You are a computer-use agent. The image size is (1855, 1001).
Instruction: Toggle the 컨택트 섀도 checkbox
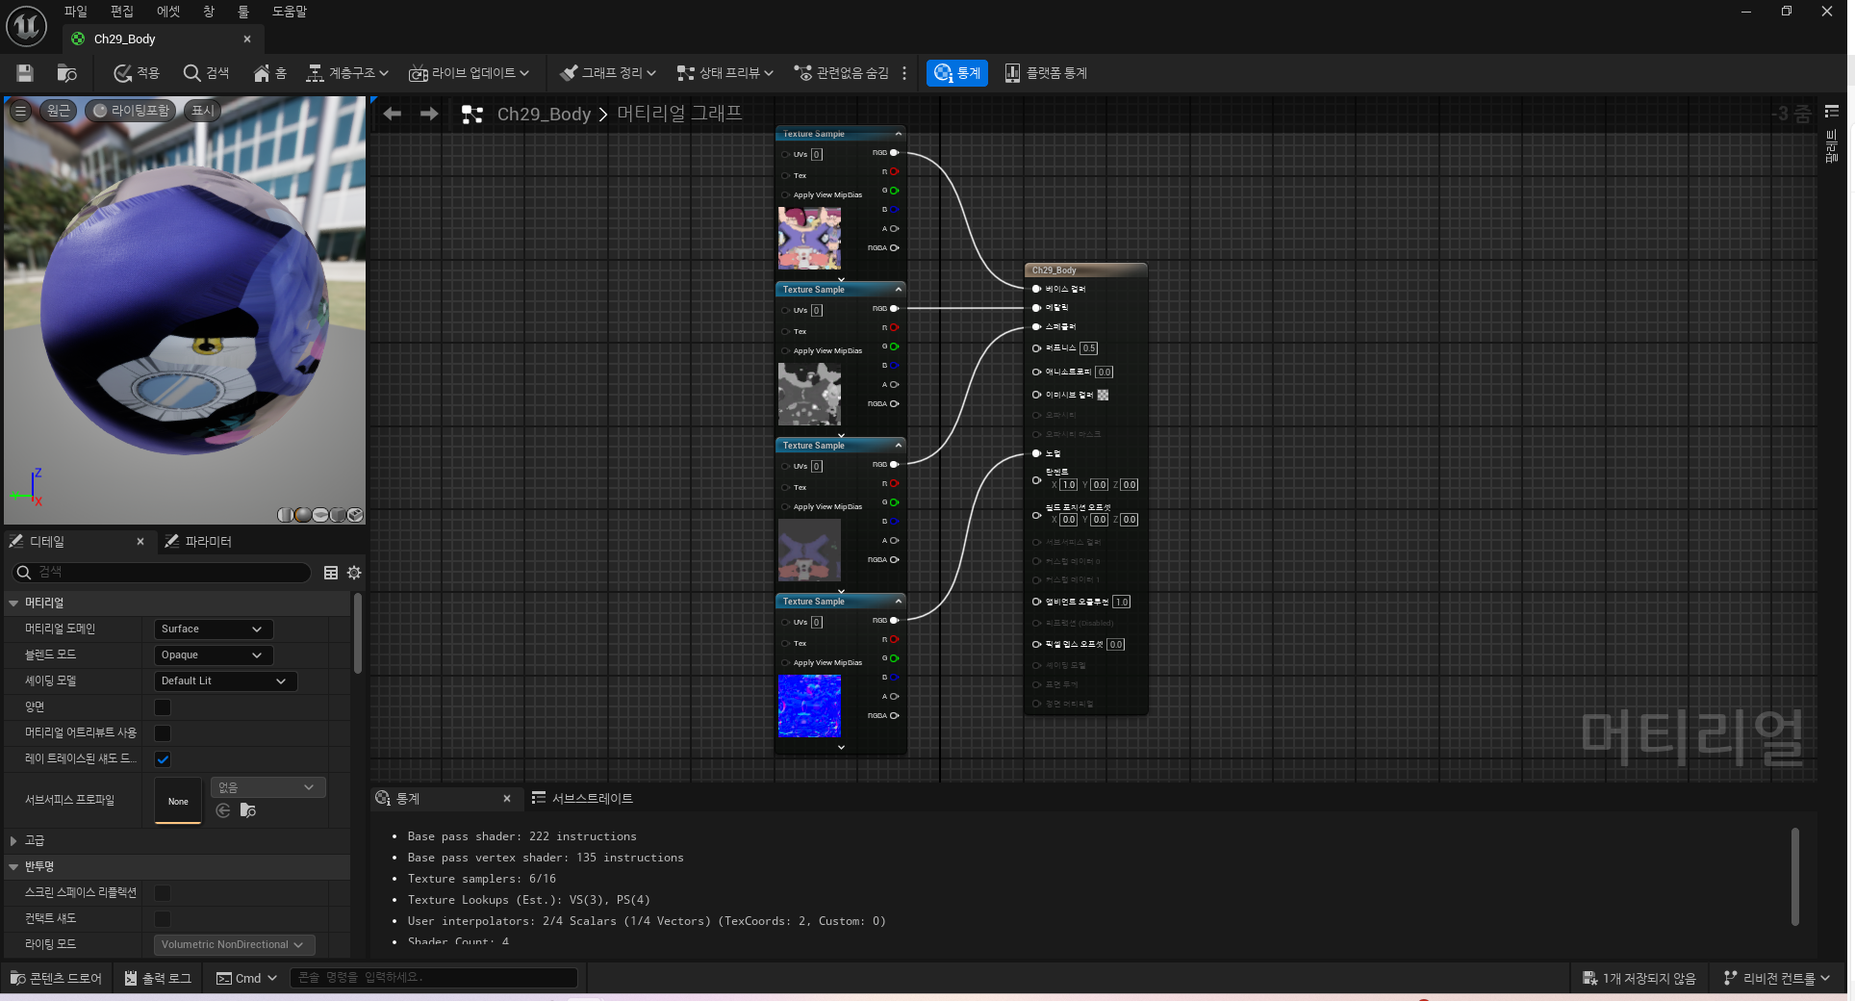pyautogui.click(x=163, y=919)
